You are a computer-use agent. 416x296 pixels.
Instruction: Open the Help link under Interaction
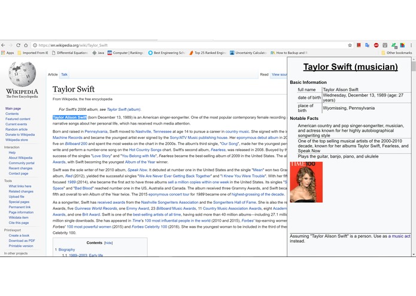12,153
